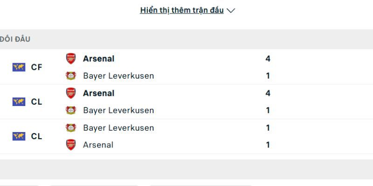This screenshot has width=373, height=186.
Task: Click the Arsenal crest in the 4-1 CL match
Action: [x=70, y=93]
